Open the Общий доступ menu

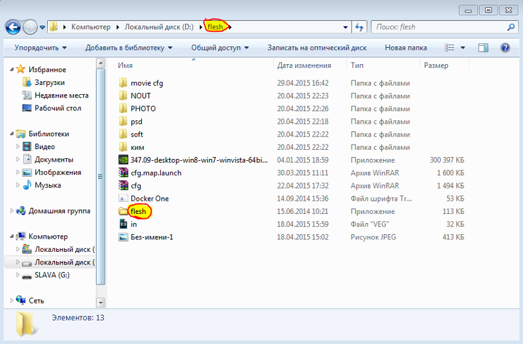(x=220, y=48)
